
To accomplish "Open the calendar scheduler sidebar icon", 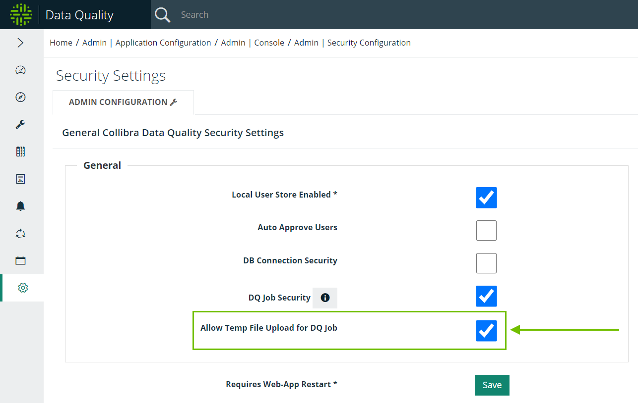I will (x=20, y=260).
